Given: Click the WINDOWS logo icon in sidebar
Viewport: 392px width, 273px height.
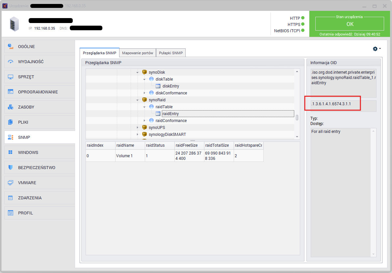Looking at the screenshot, I should (11, 152).
